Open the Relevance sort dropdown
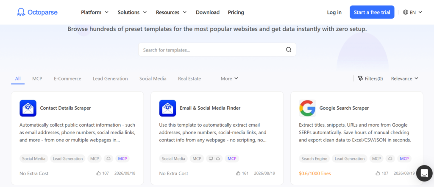Image resolution: width=434 pixels, height=187 pixels. tap(405, 79)
